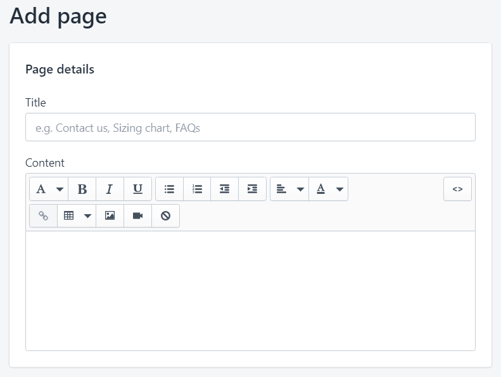Insert a video into content
This screenshot has height=377, width=501.
coord(137,216)
